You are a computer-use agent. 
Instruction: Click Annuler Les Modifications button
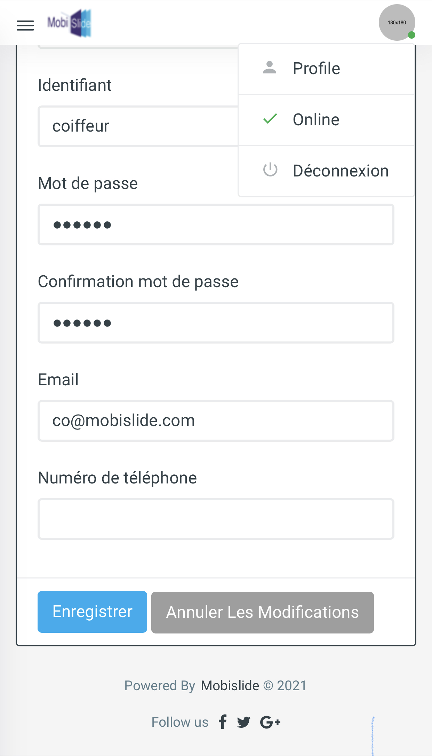(263, 612)
